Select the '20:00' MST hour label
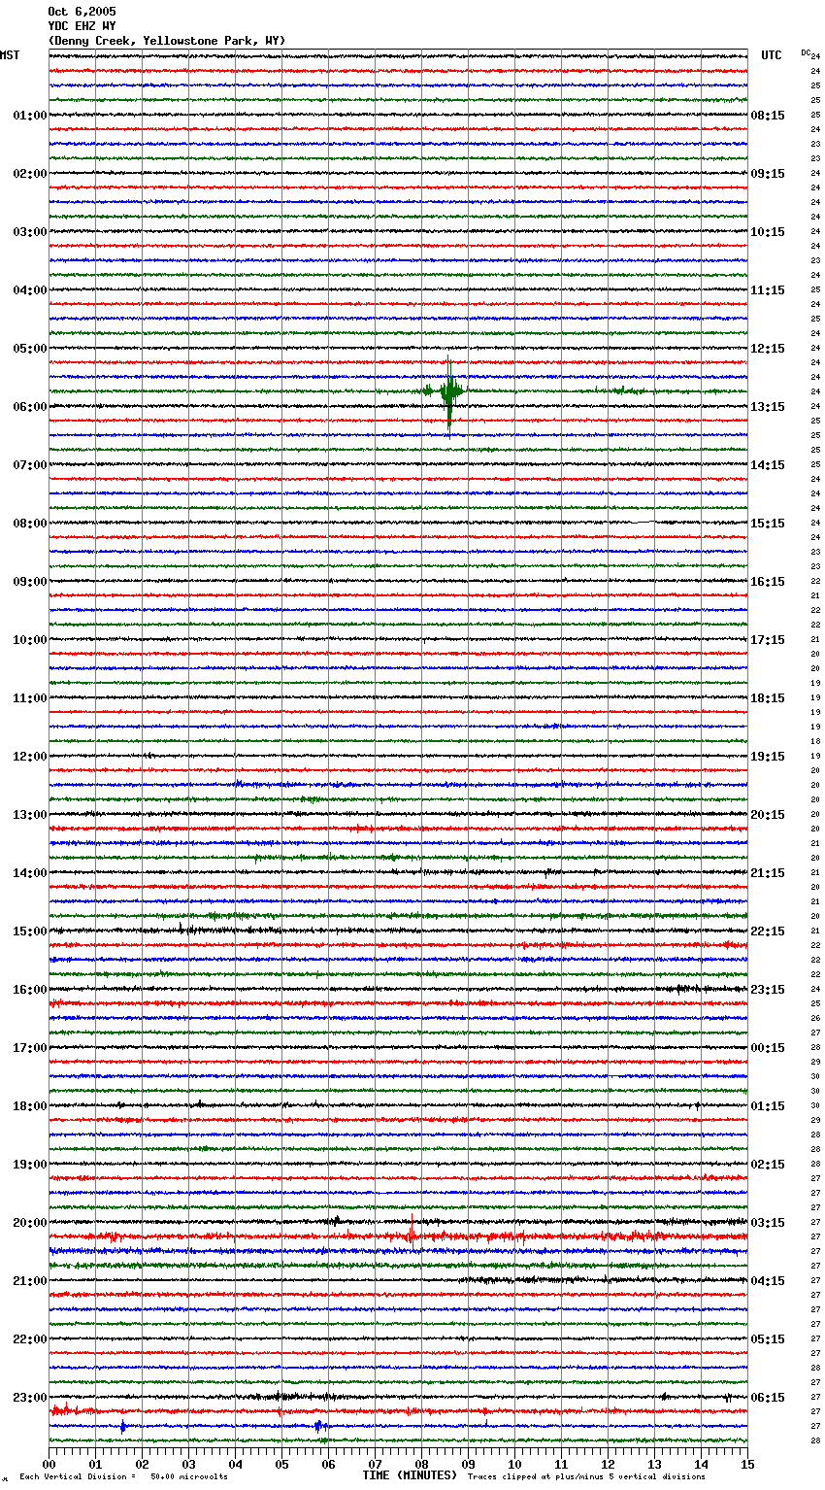 pos(30,1223)
